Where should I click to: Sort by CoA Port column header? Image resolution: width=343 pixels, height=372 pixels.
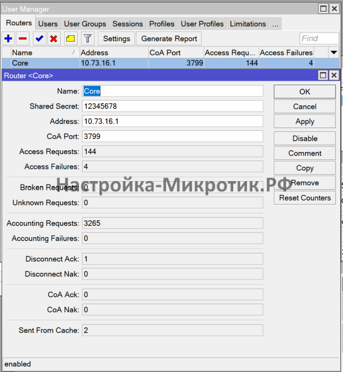click(x=176, y=52)
